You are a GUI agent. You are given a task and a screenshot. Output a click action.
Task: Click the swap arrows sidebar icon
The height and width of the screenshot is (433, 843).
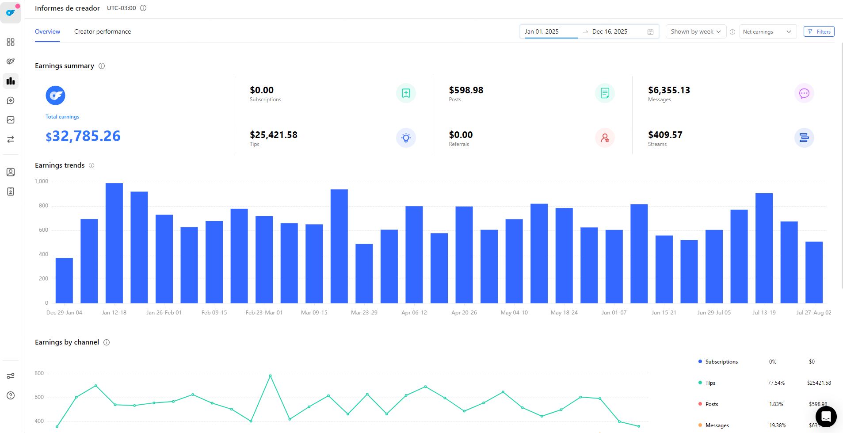tap(11, 139)
